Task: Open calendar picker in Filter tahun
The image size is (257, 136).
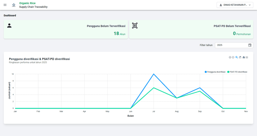Action: tap(250, 45)
